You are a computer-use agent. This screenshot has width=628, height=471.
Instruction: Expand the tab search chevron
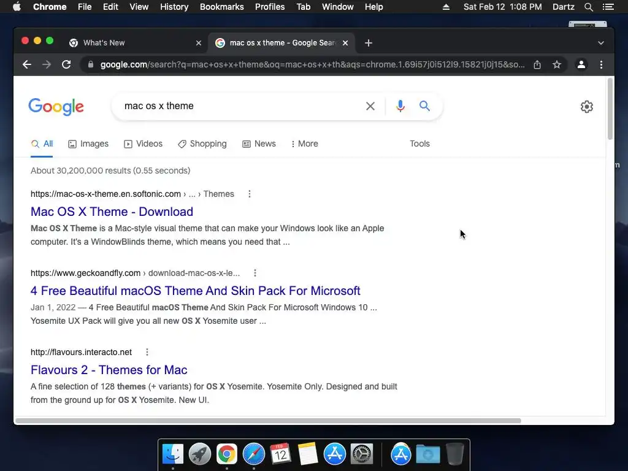pos(601,43)
